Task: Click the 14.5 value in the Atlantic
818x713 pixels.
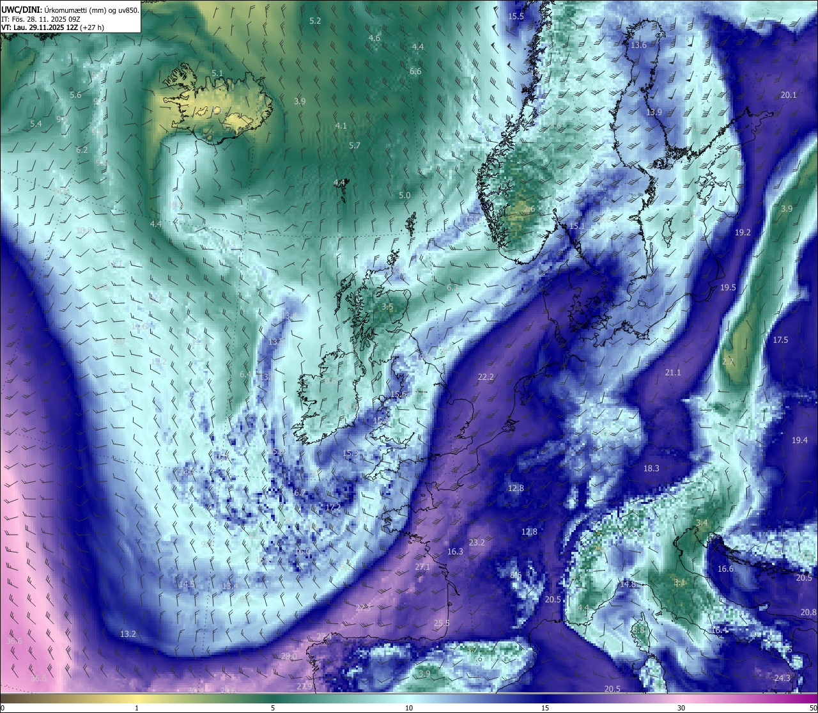Action: (187, 584)
